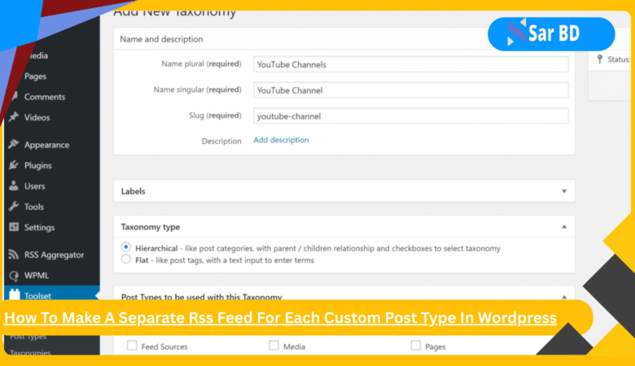Select the Toolset menu item
The image size is (635, 366).
37,295
